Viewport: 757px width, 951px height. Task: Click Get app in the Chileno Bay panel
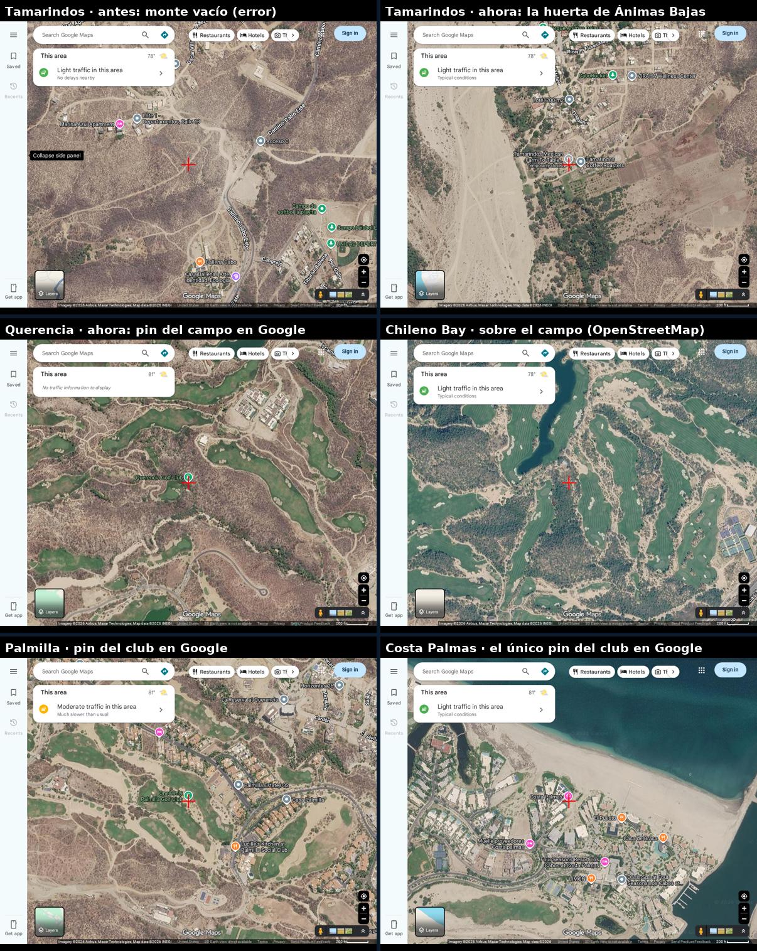pyautogui.click(x=394, y=609)
